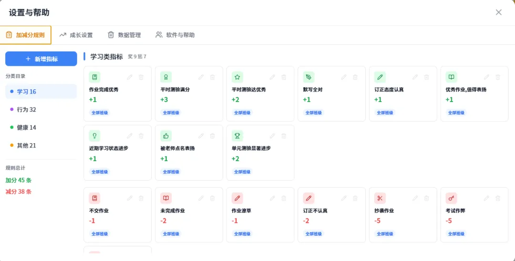Click the red key icon on 考试作弊
515x261 pixels.
pyautogui.click(x=451, y=198)
